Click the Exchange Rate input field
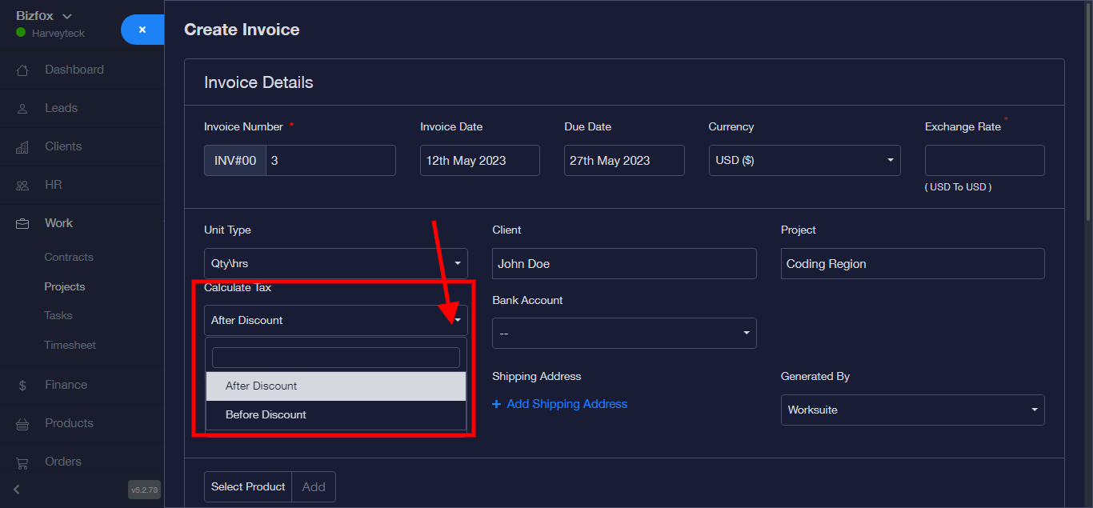This screenshot has height=508, width=1093. (x=984, y=160)
